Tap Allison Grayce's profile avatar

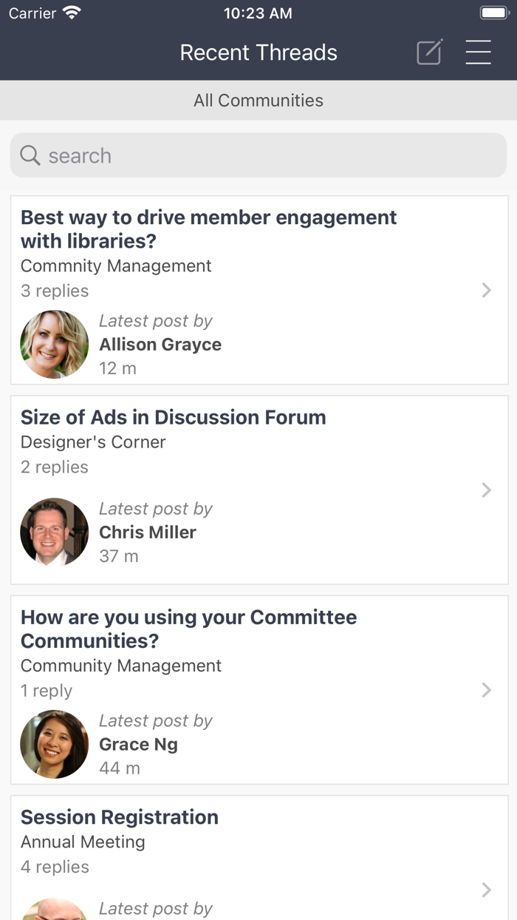point(54,344)
